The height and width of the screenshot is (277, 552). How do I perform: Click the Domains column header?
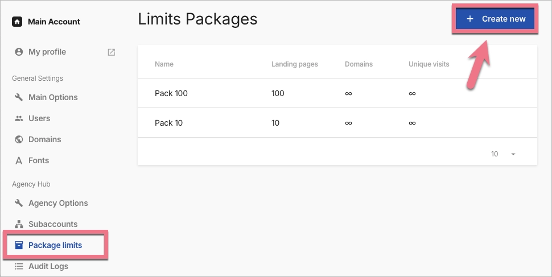[359, 64]
